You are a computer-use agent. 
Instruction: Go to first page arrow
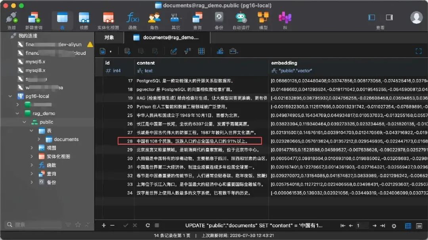tap(343, 226)
